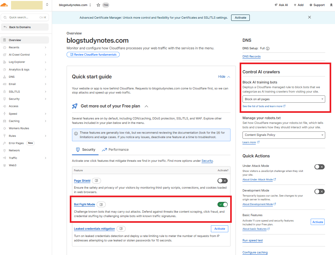Turn off Bot Fight Mode toggle
This screenshot has height=255, width=335.
pos(222,204)
